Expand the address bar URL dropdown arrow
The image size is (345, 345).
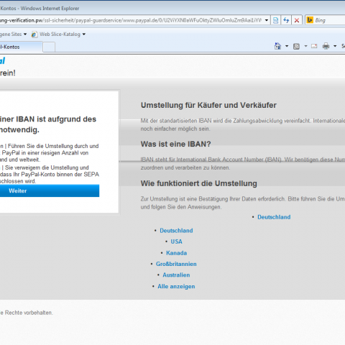click(267, 20)
